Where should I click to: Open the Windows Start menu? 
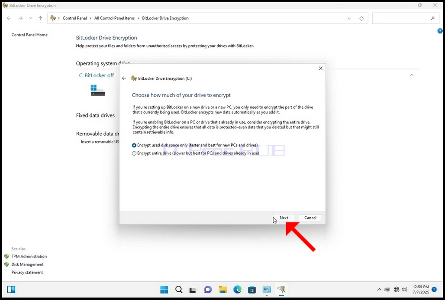[x=164, y=290]
